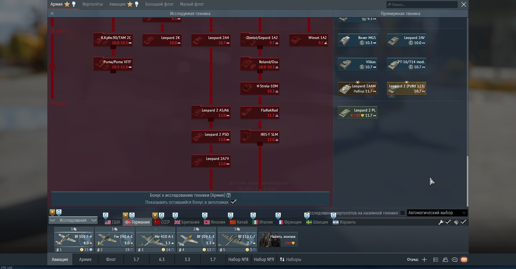Screen dimensions: 516x269
Task: Click the Germany flag icon
Action: point(127,222)
